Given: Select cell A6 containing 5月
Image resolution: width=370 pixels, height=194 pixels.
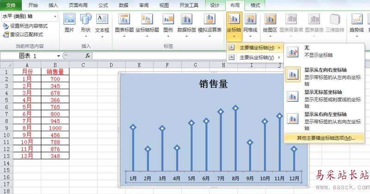Looking at the screenshot, I should [27, 107].
